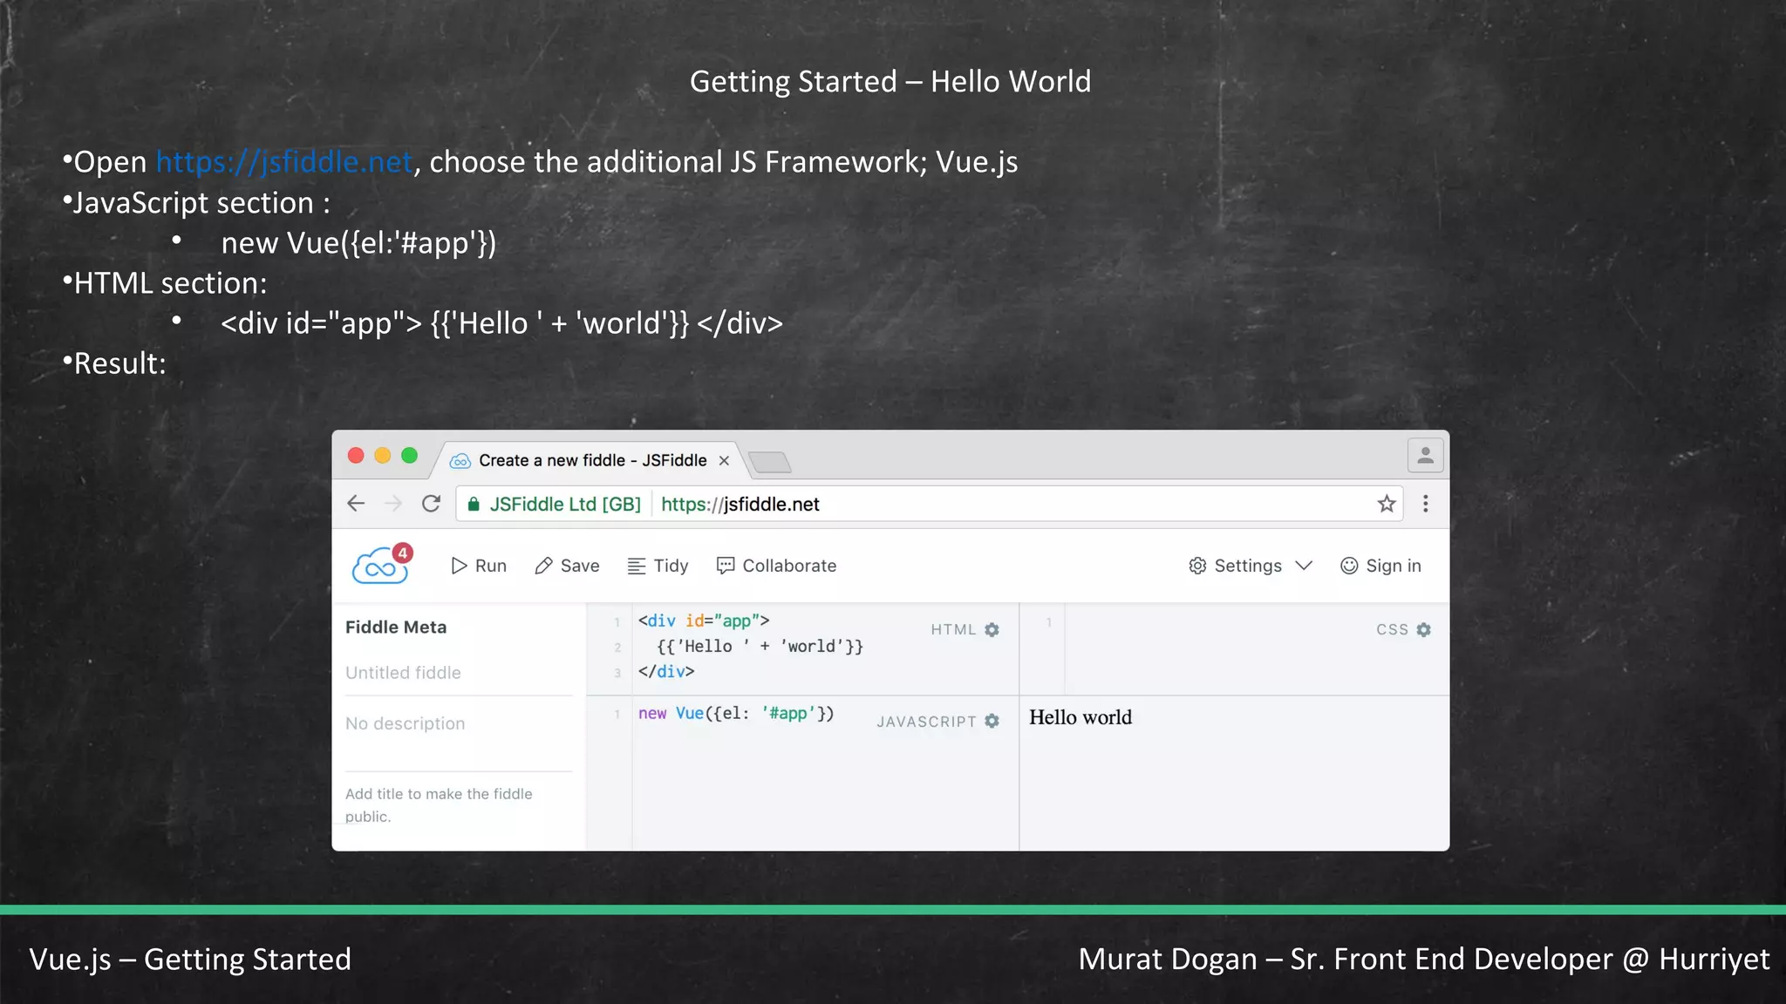Image resolution: width=1786 pixels, height=1004 pixels.
Task: Follow the jsfiddle.net link in slide text
Action: 283,162
